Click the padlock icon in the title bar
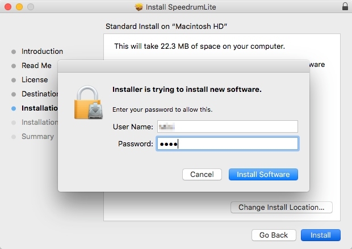The height and width of the screenshot is (249, 352). pos(345,7)
